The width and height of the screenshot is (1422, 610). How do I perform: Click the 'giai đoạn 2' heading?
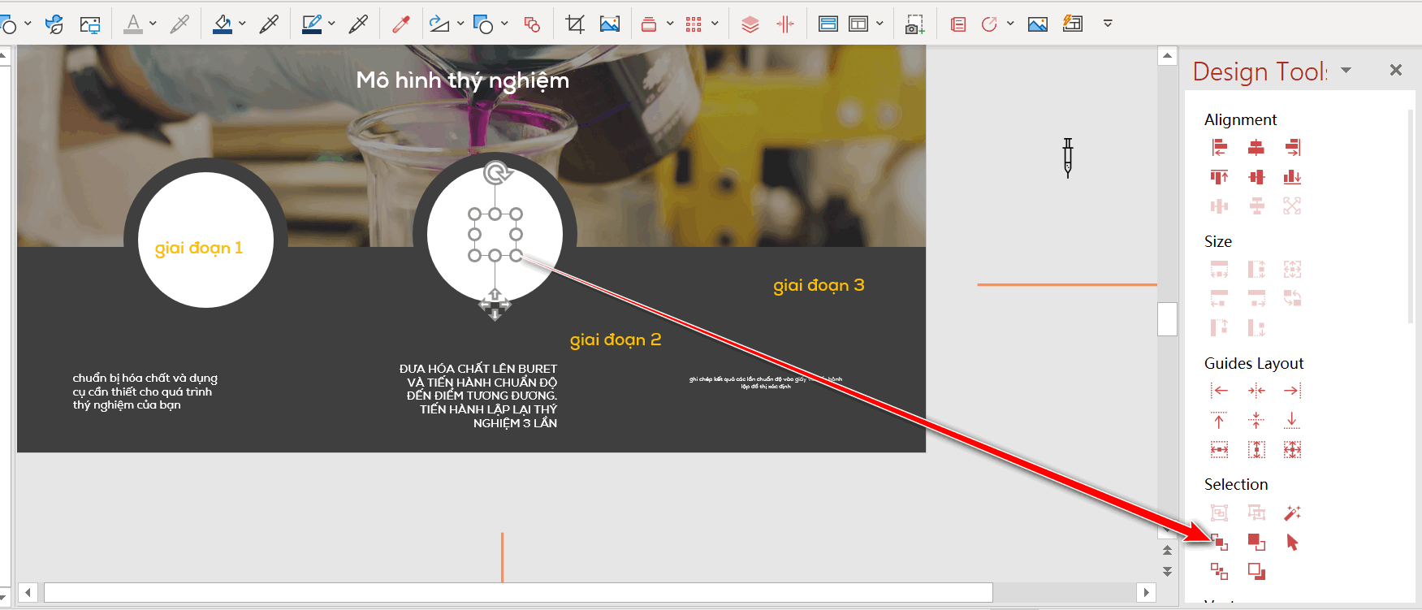[616, 340]
